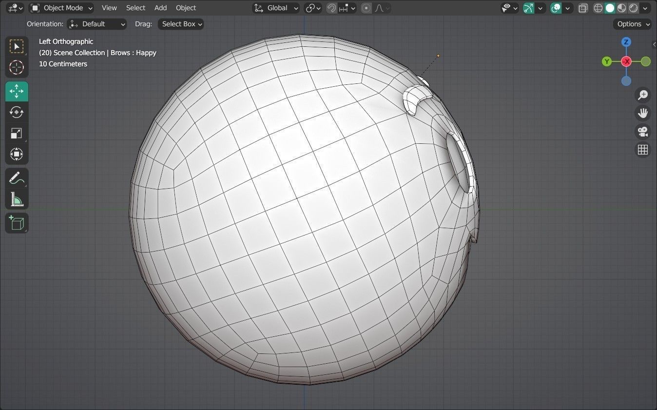This screenshot has width=657, height=410.
Task: Toggle snapping magnet
Action: [x=331, y=8]
